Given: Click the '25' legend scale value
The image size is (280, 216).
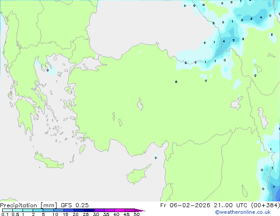Looking at the screenshot, I should (x=86, y=214).
